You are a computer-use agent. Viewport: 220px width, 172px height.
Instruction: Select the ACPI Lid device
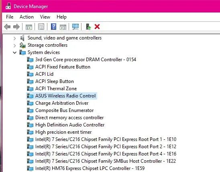tap(44, 74)
